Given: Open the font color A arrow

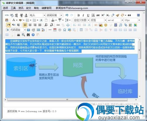Looking at the screenshot, I should (x=17, y=20).
